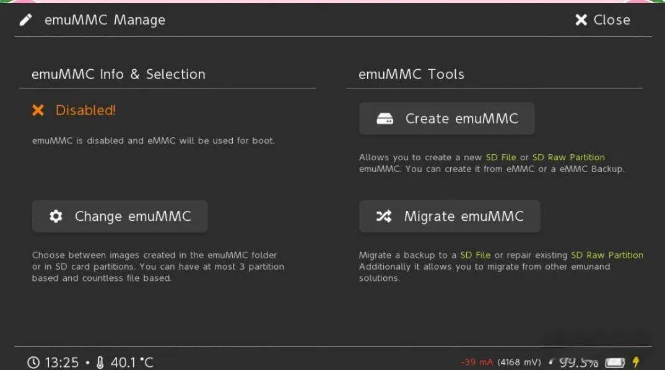
Task: Click the 13:25 time display
Action: click(x=61, y=362)
